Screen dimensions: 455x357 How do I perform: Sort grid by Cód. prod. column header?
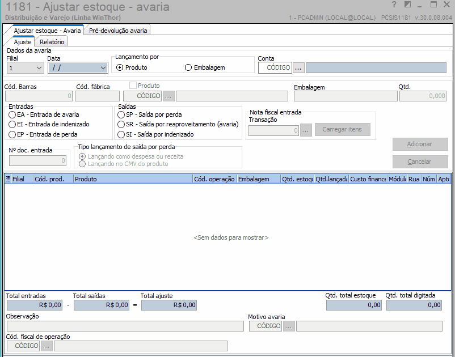pyautogui.click(x=53, y=179)
